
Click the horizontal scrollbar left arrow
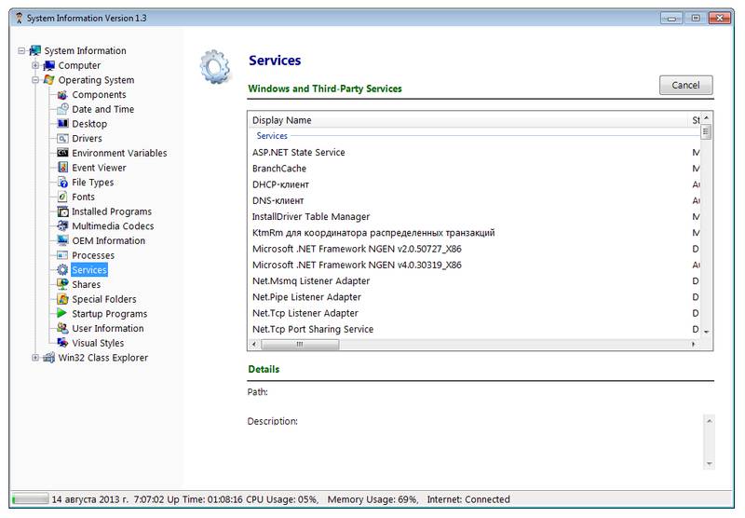[x=254, y=344]
